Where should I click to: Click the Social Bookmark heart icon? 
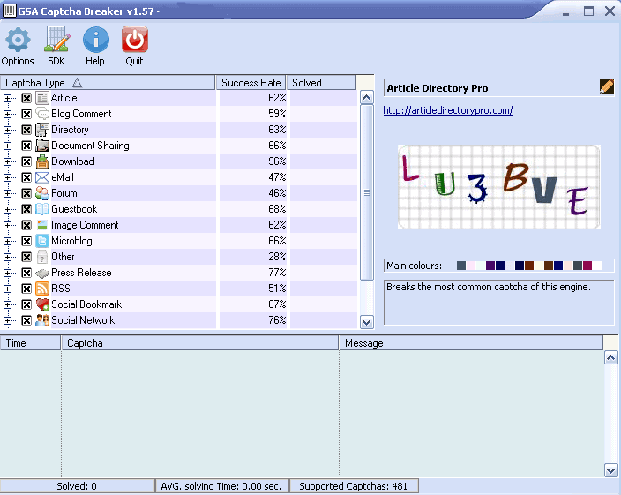tap(42, 304)
